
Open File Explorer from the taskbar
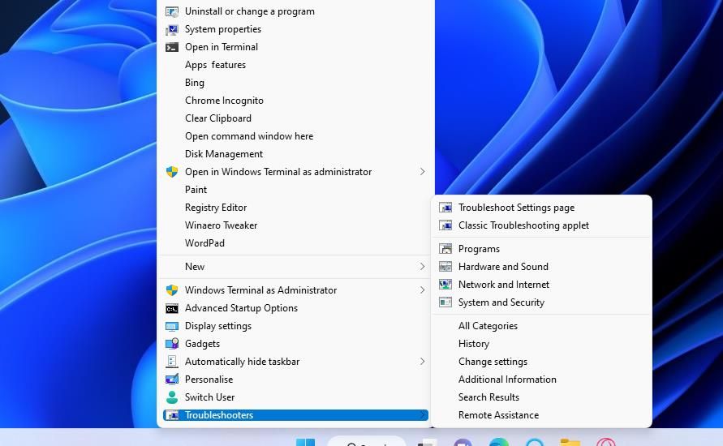click(570, 442)
